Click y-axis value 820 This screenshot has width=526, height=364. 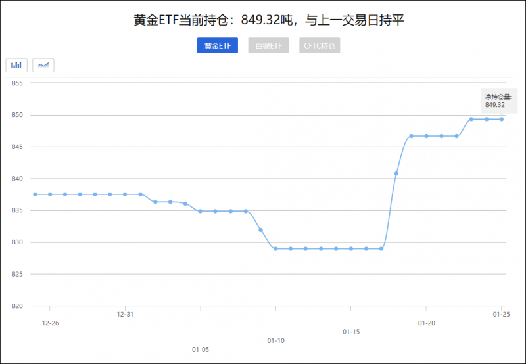tap(17, 306)
